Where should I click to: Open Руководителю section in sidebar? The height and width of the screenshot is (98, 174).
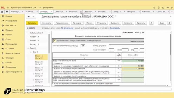click(x=11, y=21)
